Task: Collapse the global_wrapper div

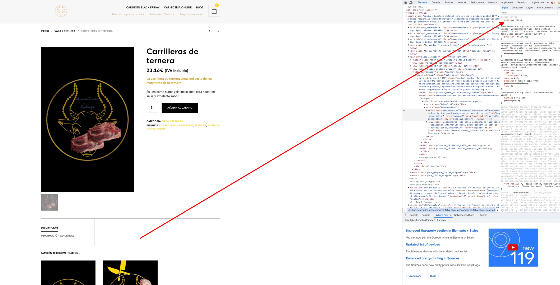Action: [408, 57]
